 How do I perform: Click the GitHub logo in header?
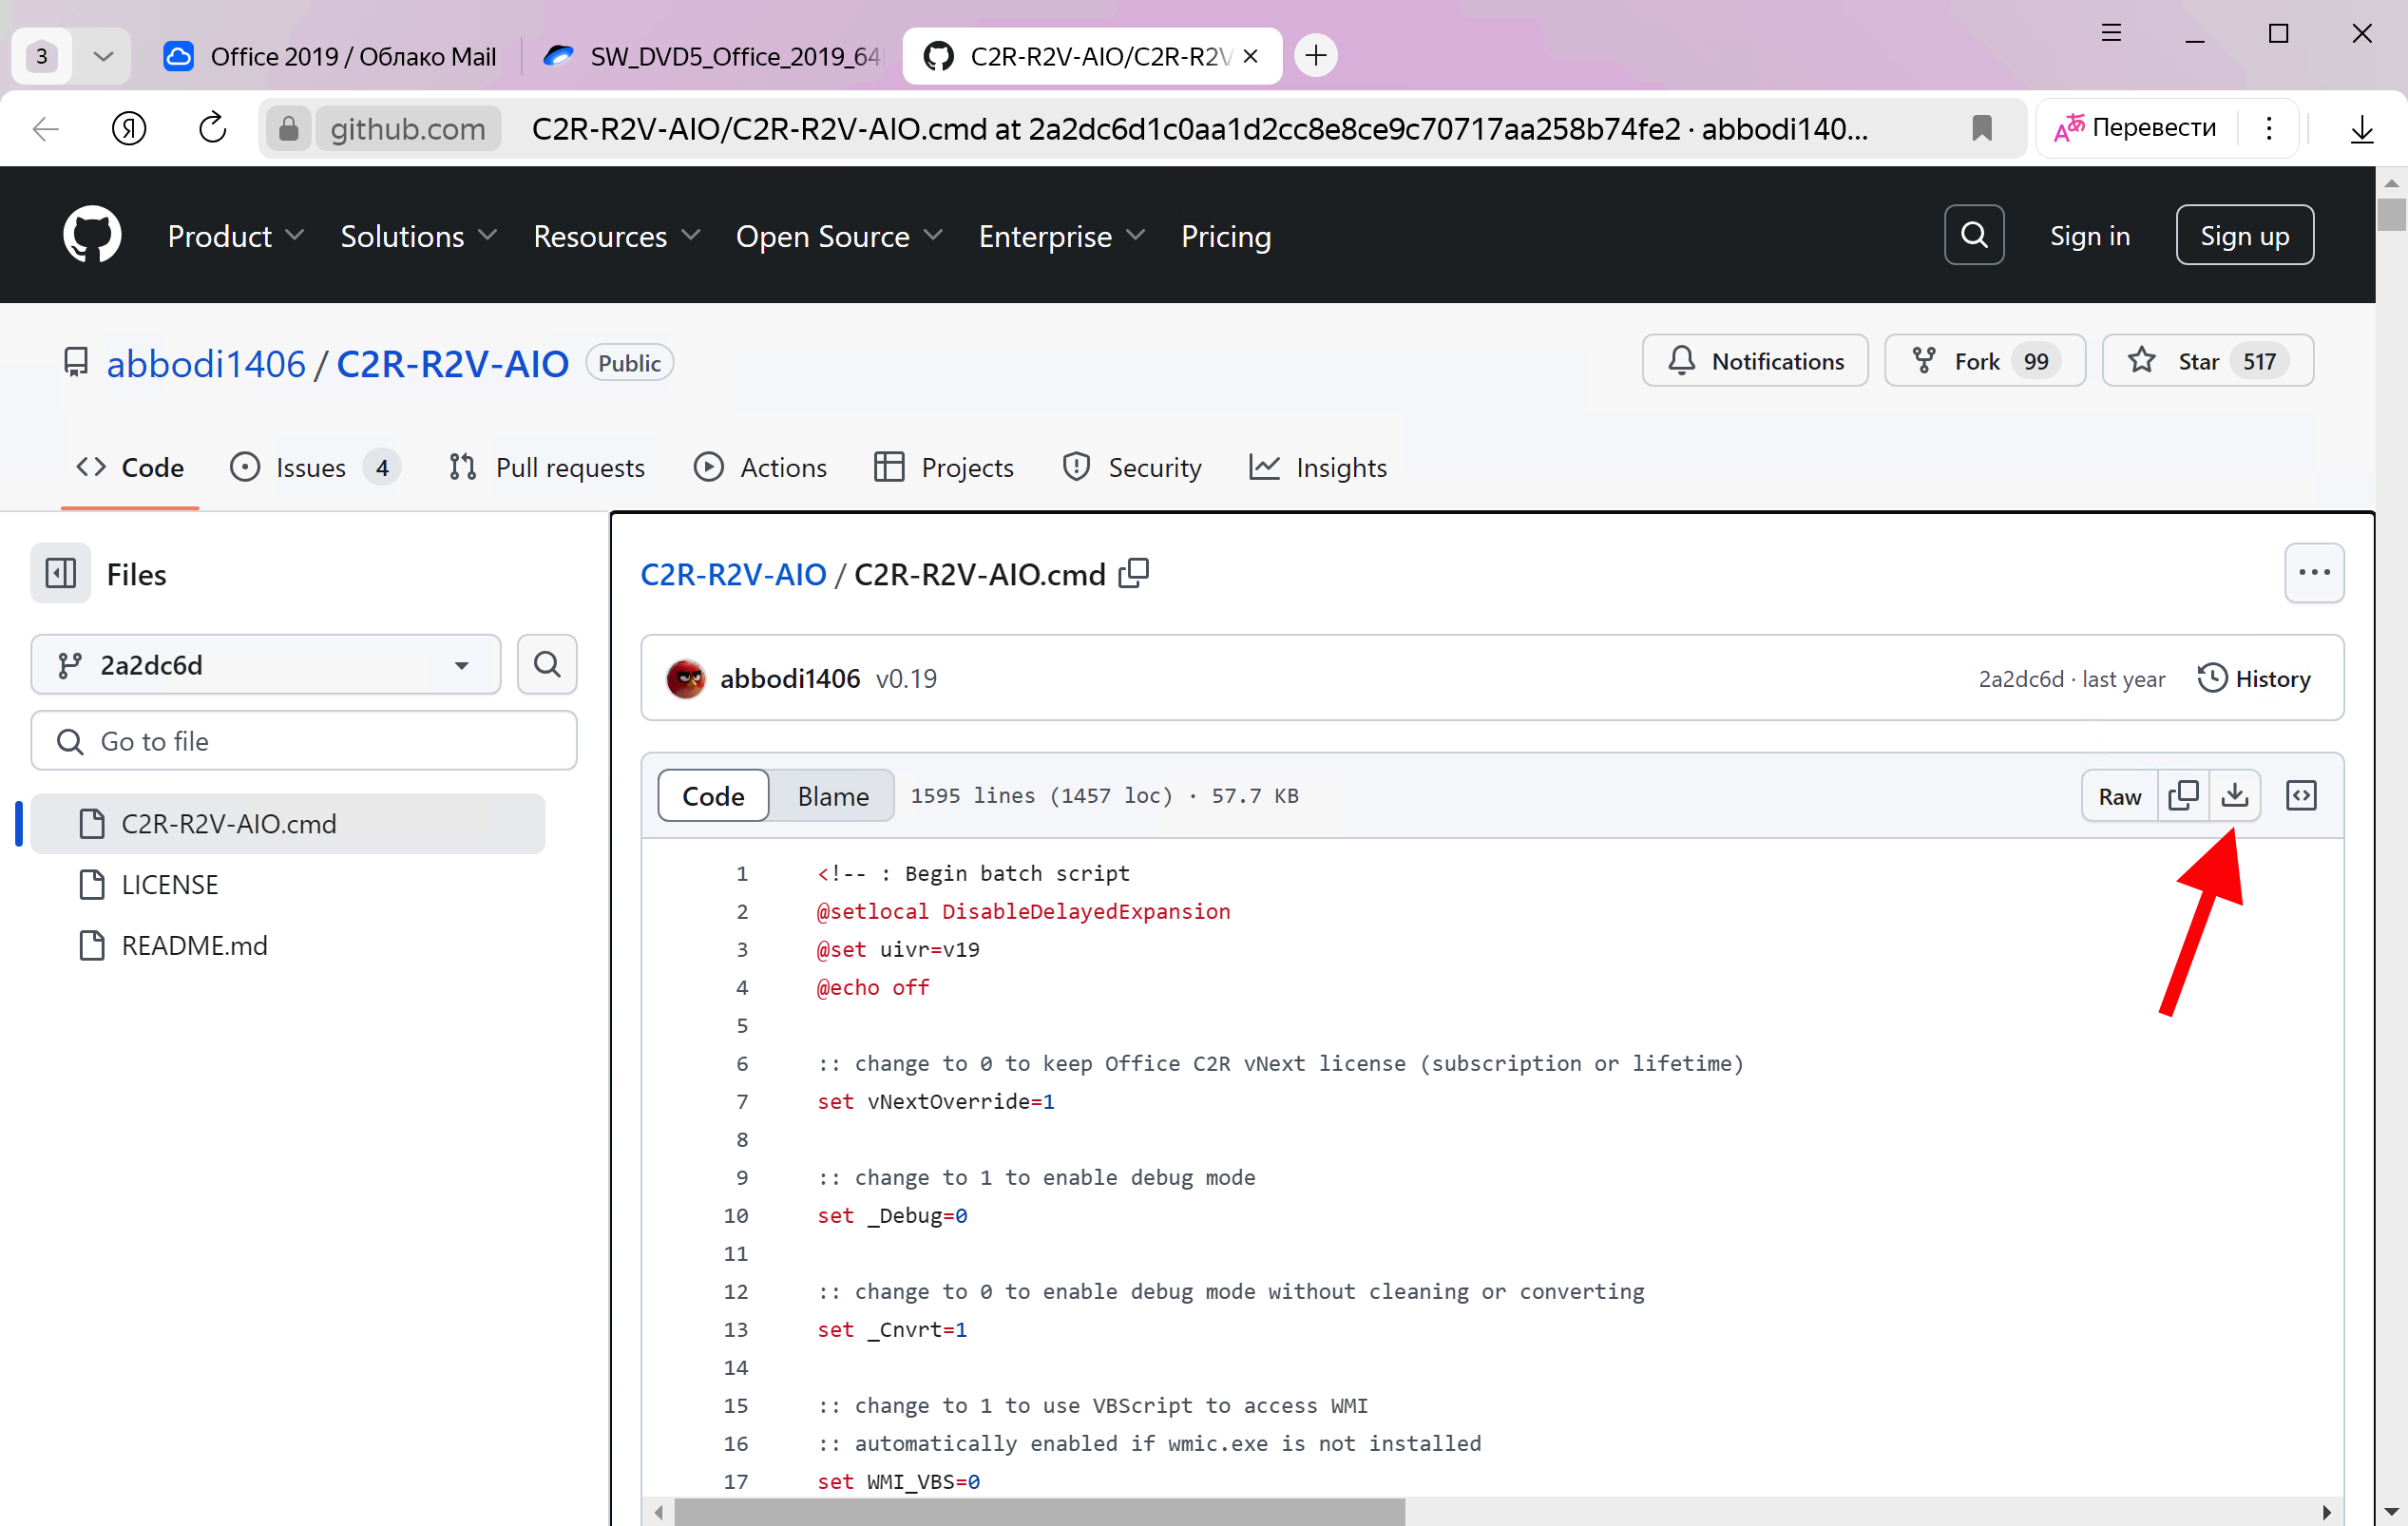[x=92, y=235]
